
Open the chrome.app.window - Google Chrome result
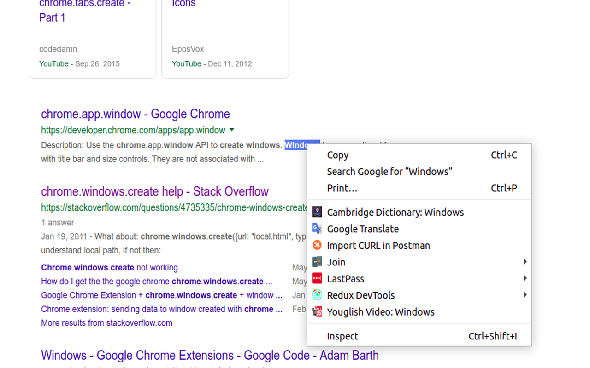(x=136, y=114)
